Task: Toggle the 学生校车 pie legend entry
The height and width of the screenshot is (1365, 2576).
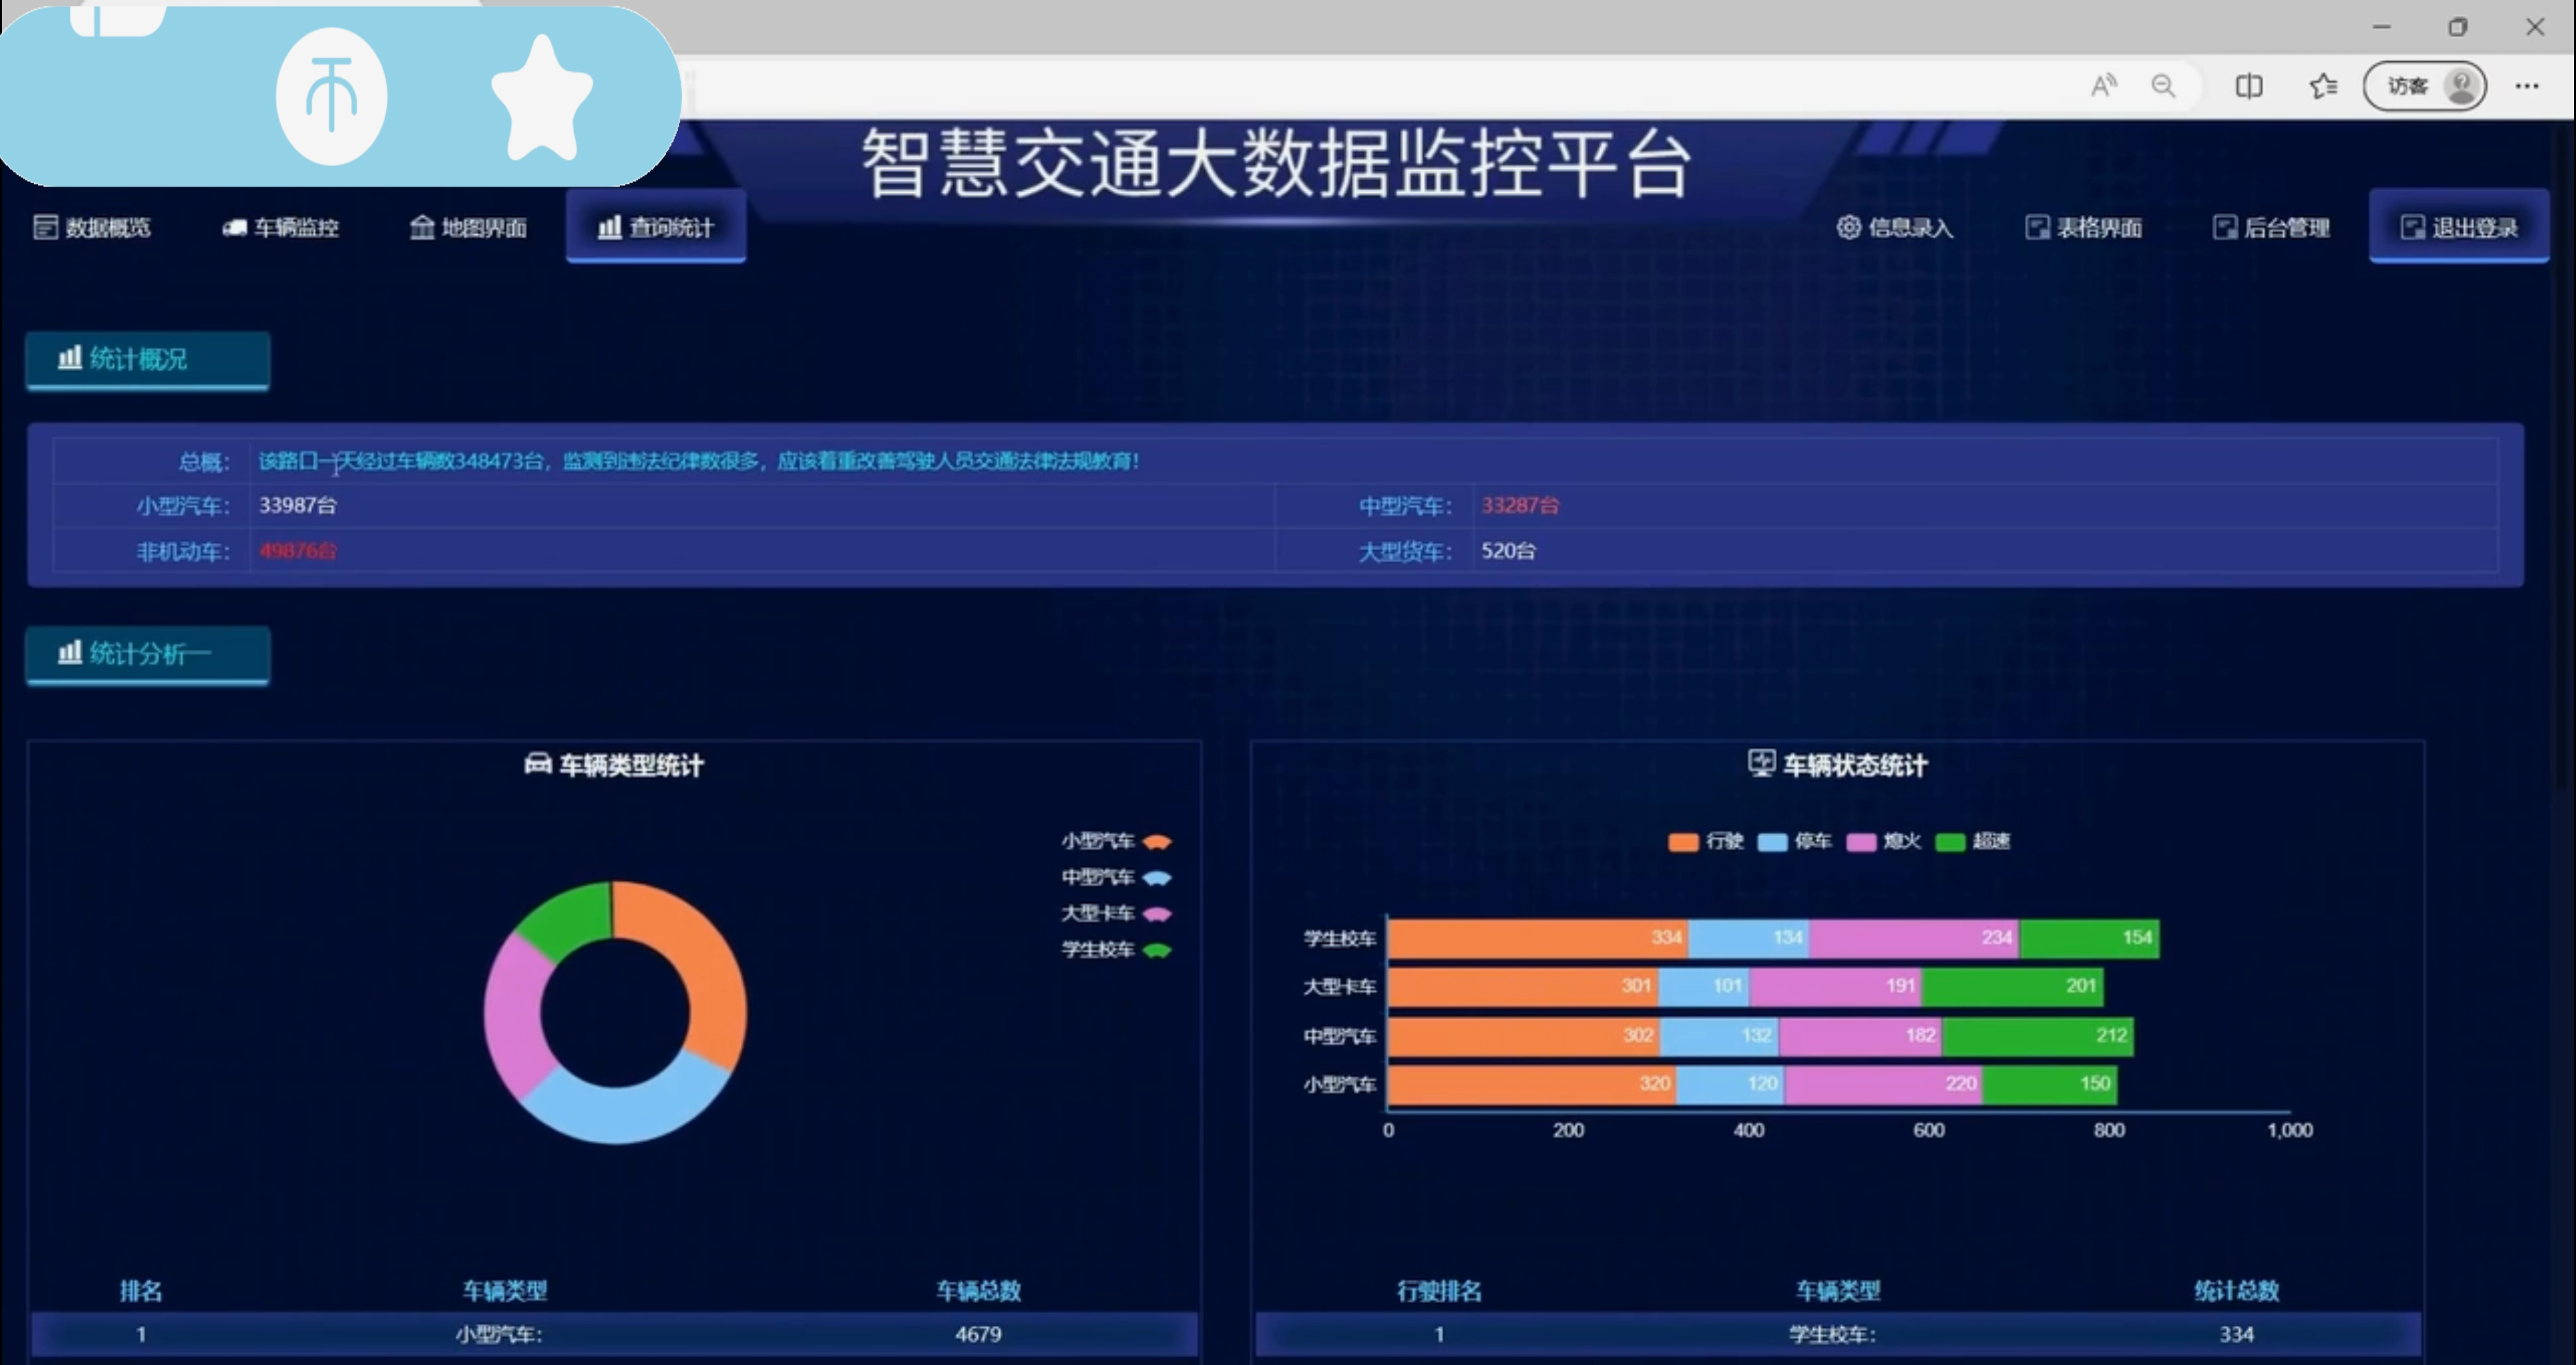Action: coord(1115,949)
